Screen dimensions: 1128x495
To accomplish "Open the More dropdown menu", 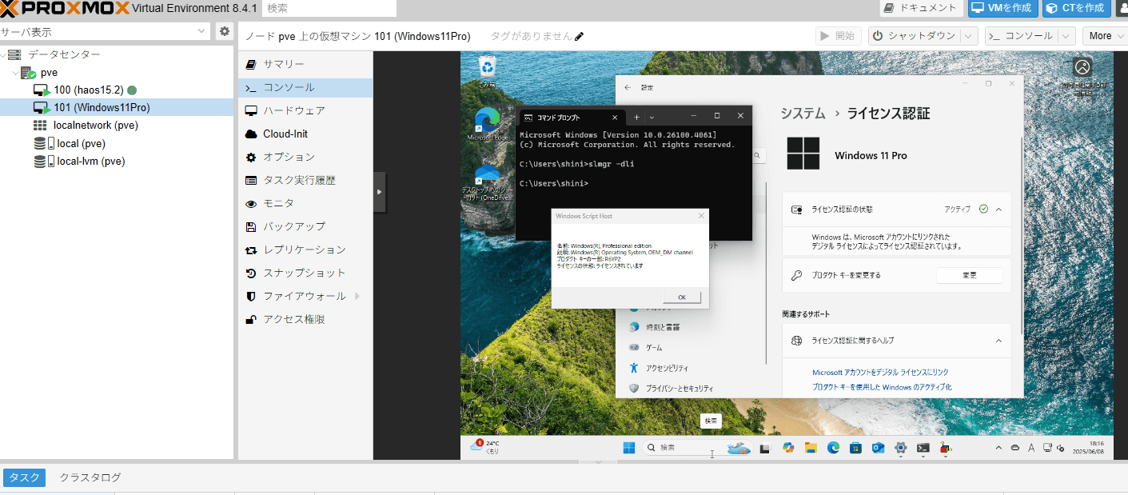I will click(1106, 36).
